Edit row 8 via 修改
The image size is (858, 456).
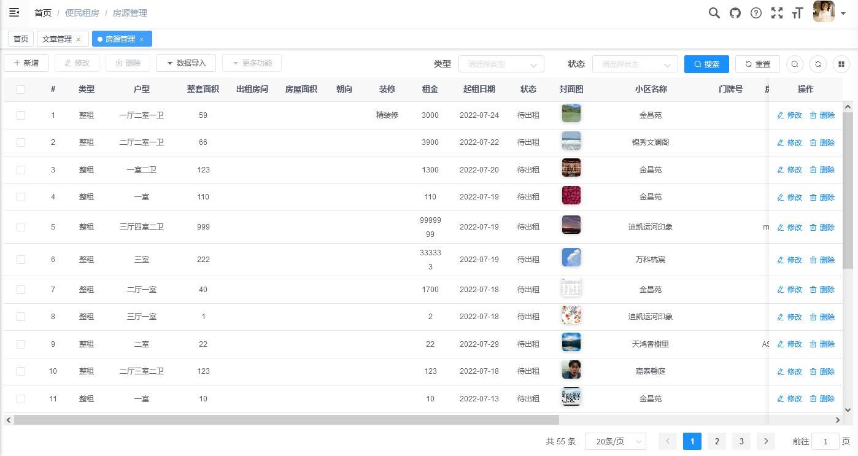coord(789,317)
